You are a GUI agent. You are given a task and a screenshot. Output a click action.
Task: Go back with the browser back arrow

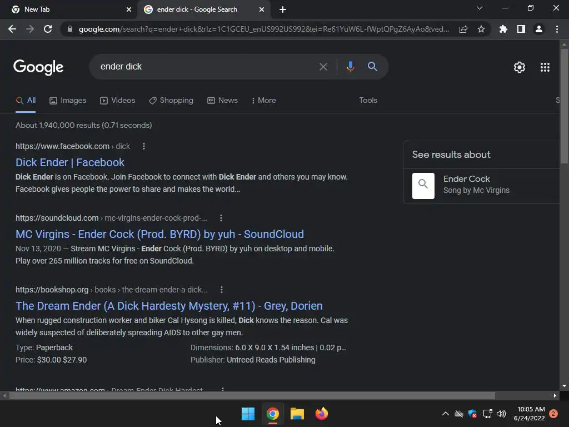(x=12, y=29)
